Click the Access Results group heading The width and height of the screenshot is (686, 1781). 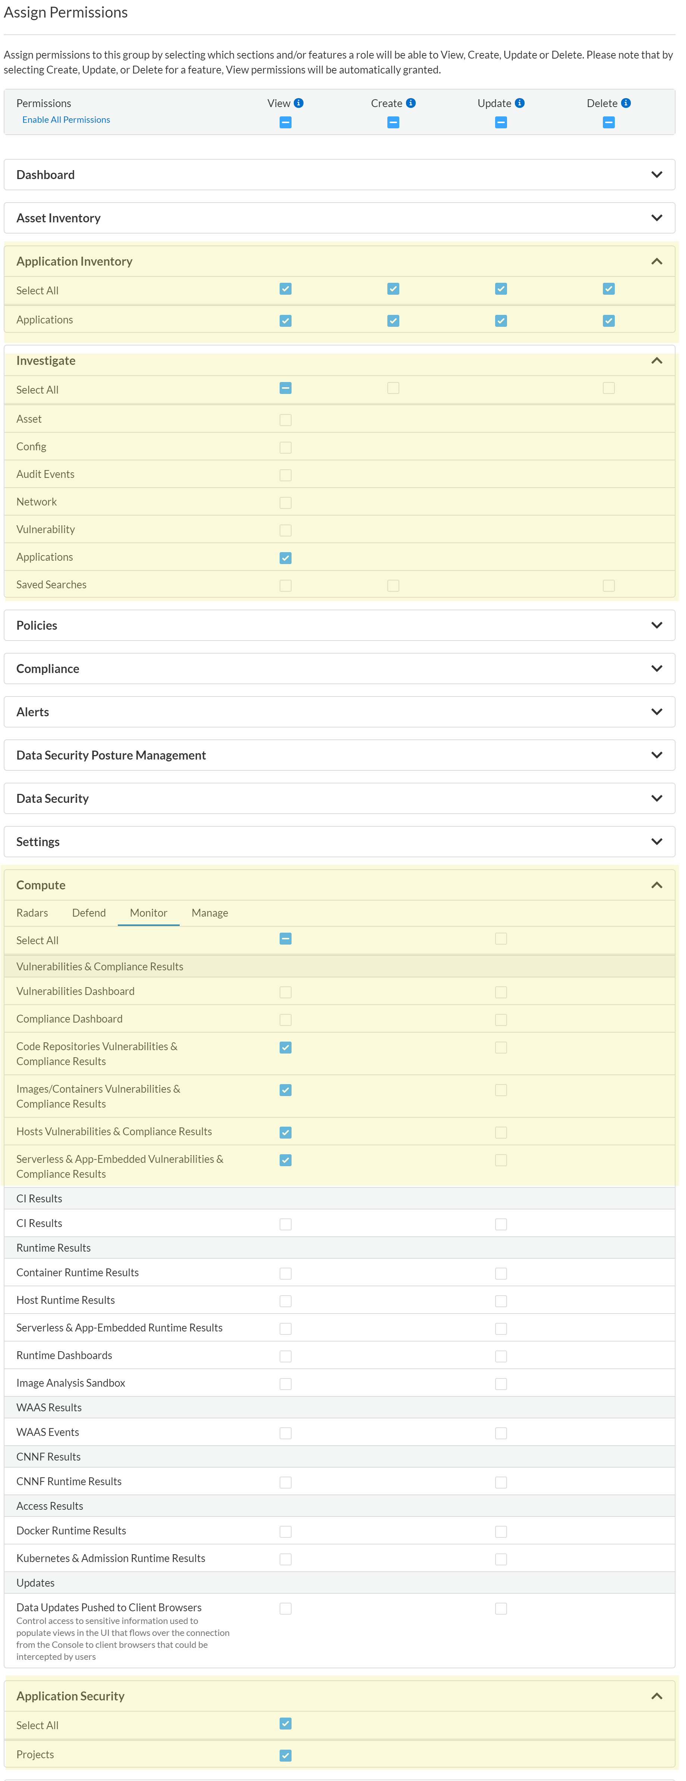(x=50, y=1506)
